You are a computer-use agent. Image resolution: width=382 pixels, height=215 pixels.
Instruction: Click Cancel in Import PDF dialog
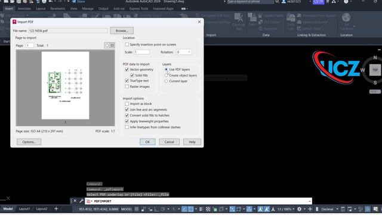pyautogui.click(x=169, y=142)
